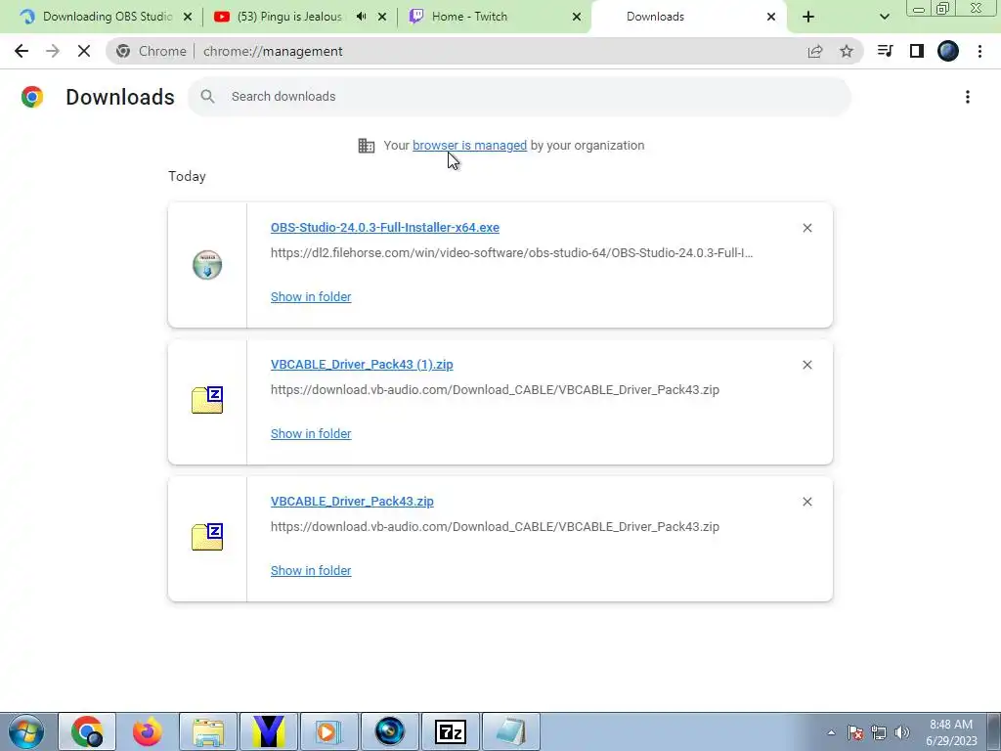Launch Firefox from the taskbar
This screenshot has height=751, width=1001.
coord(148,731)
